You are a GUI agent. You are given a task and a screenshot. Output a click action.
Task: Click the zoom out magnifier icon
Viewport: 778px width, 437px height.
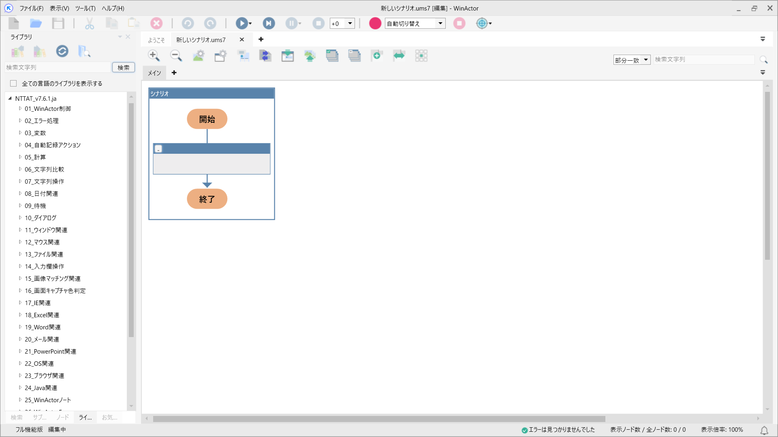[176, 55]
